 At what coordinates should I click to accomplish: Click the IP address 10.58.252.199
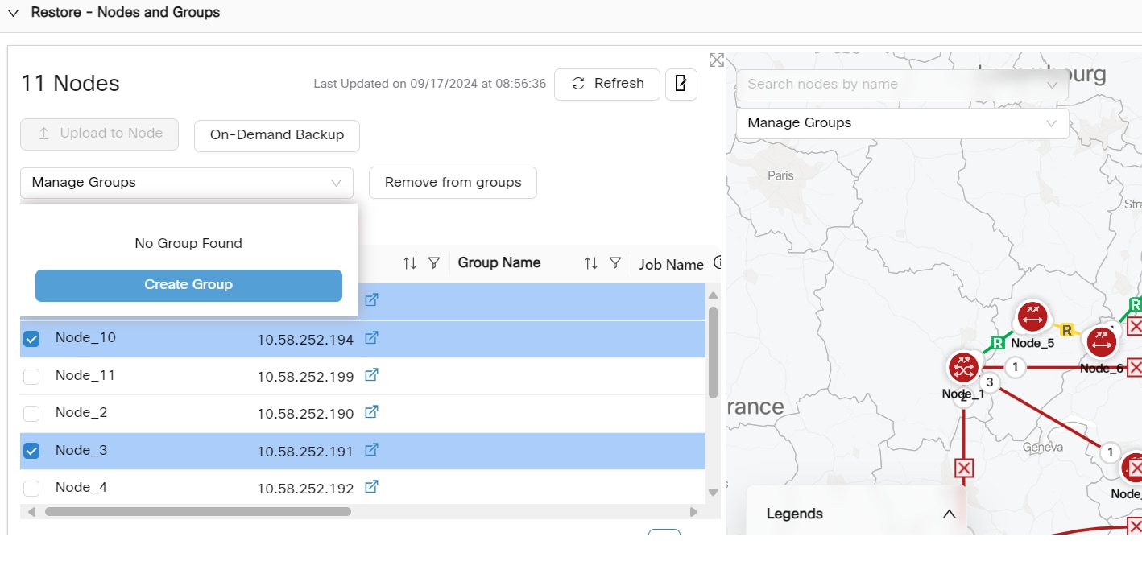(305, 377)
